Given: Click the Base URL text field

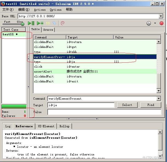Looking at the screenshot, I should point(88,16).
